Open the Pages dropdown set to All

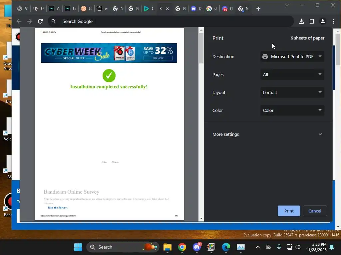(292, 74)
